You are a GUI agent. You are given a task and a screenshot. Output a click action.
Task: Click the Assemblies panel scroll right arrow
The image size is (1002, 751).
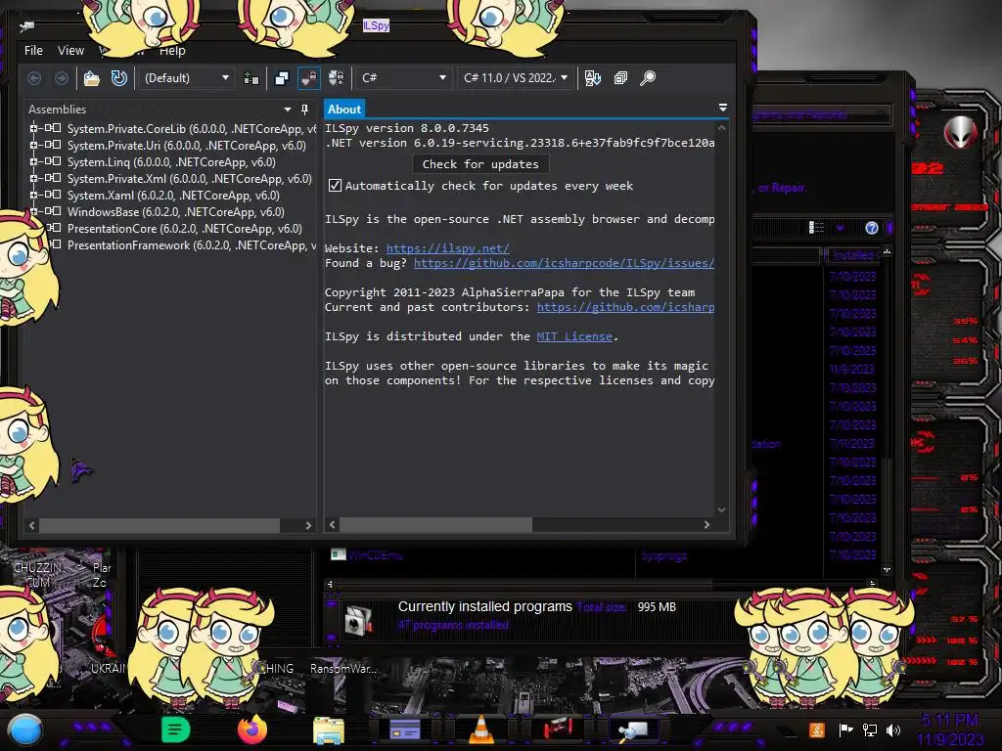(x=308, y=525)
